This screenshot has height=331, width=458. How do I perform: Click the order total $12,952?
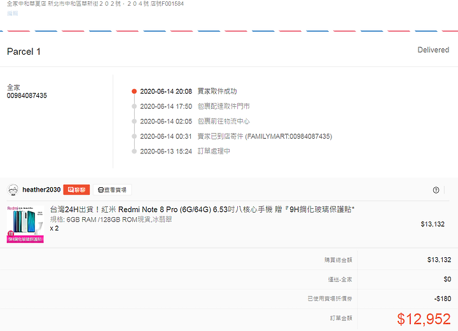[x=424, y=319]
